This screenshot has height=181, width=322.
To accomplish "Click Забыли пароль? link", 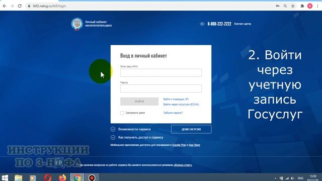I will click(x=173, y=113).
